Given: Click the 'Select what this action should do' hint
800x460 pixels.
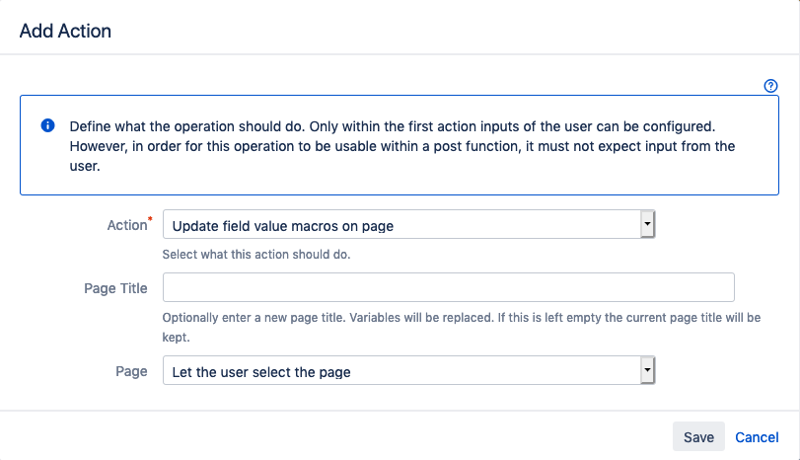Looking at the screenshot, I should click(256, 255).
